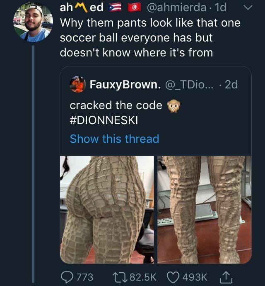Open the #DIONNESKI hashtag
The image size is (265, 286).
[104, 120]
